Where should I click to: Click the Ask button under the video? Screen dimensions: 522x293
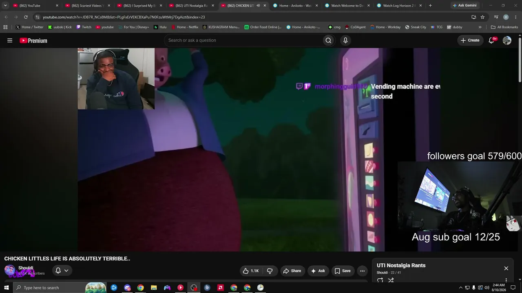pos(318,271)
